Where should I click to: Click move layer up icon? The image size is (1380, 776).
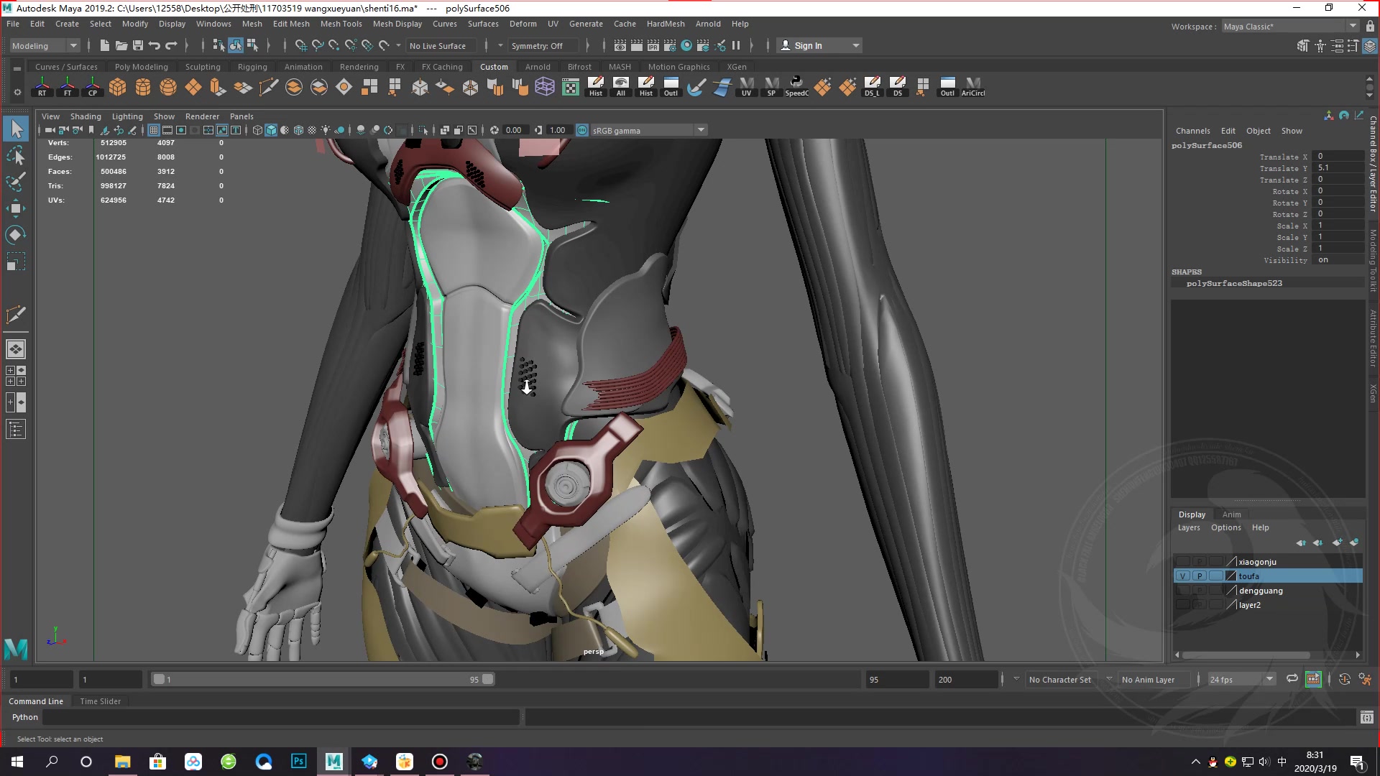coord(1301,542)
